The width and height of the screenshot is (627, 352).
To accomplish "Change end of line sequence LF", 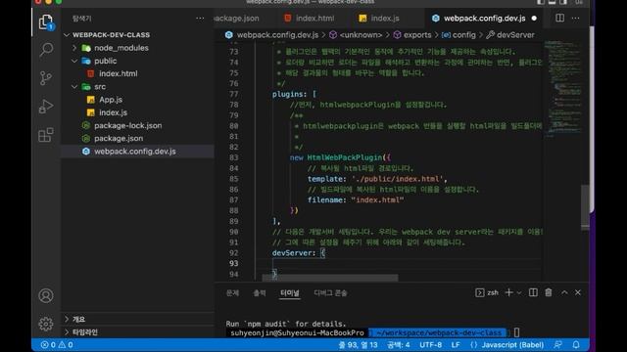I will [456, 345].
